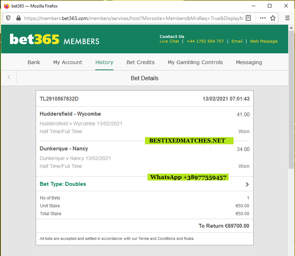Click Won status under Dunkerque - Nancy
Image resolution: width=295 pixels, height=256 pixels.
pyautogui.click(x=244, y=166)
